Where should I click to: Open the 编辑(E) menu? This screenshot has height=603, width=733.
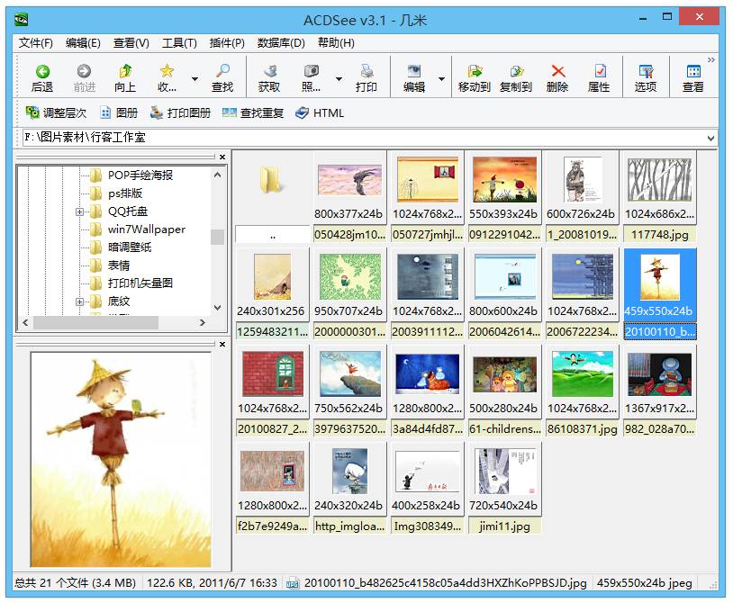pyautogui.click(x=83, y=43)
